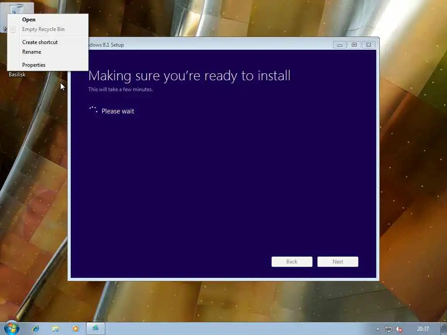Select the Basilisk desktop icon label
Viewport: 447px width, 335px height.
(x=17, y=75)
